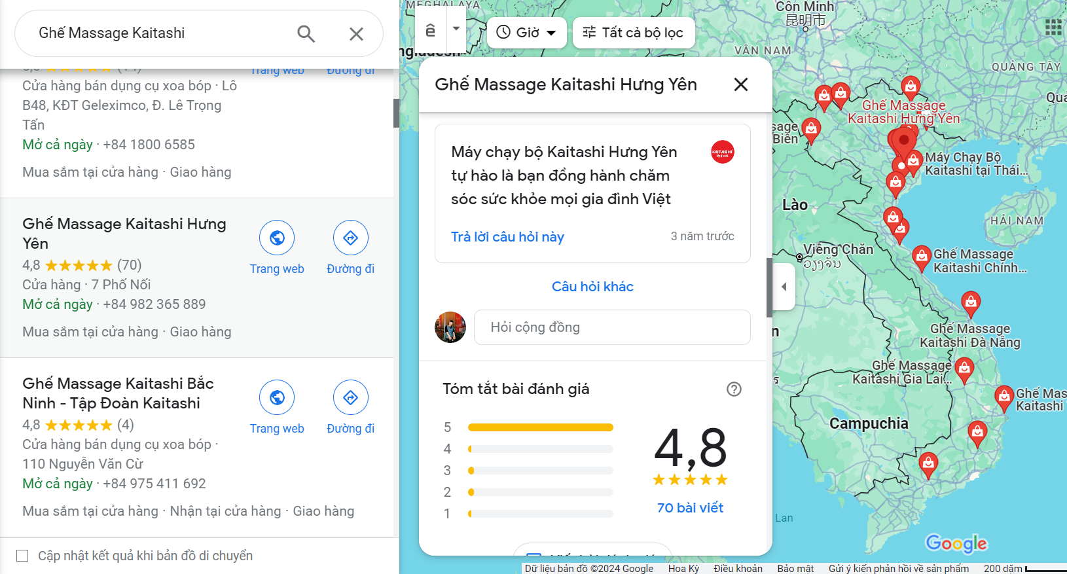
Task: Close the Kaitashi Hưng Yên detail panel
Action: 741,84
